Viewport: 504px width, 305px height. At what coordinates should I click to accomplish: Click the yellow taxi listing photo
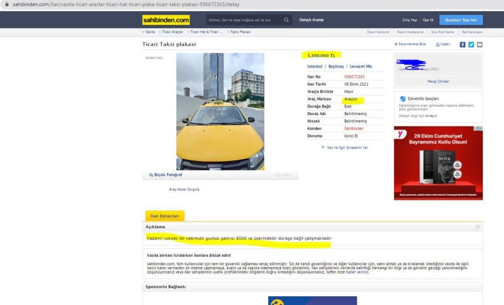[x=220, y=112]
